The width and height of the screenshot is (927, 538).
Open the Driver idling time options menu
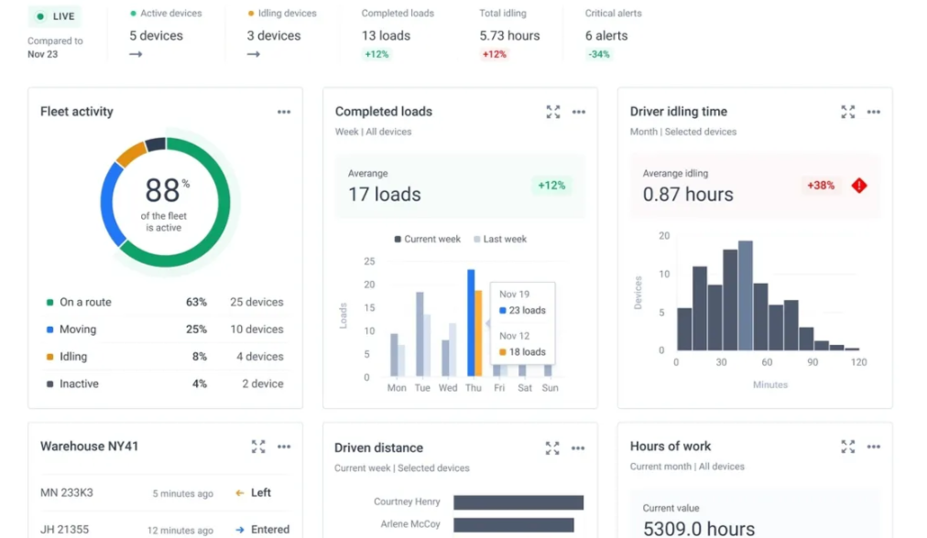click(x=873, y=112)
